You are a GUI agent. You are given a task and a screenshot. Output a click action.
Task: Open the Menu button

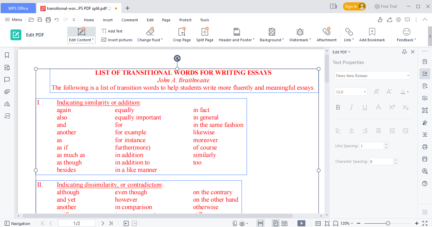tap(14, 20)
